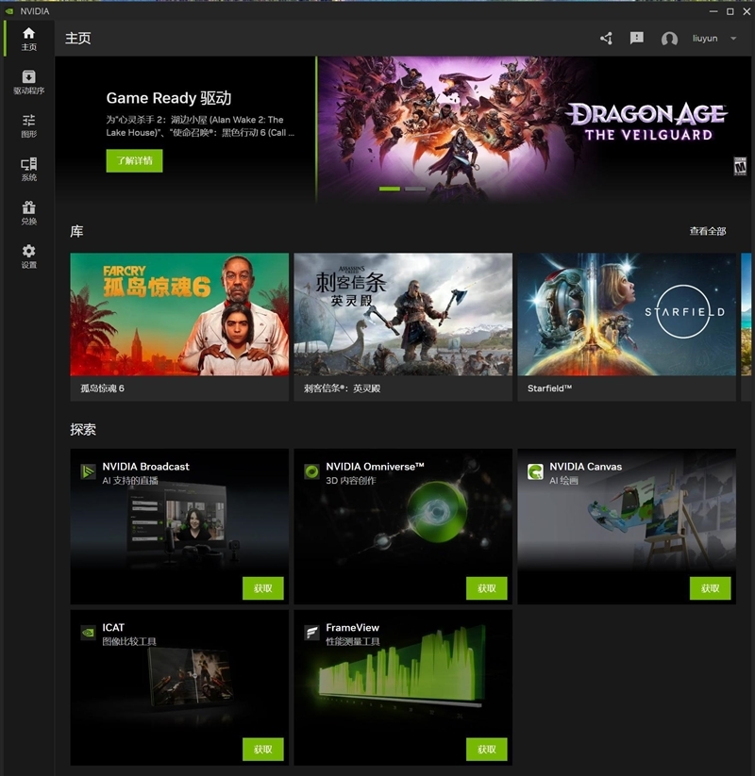The image size is (755, 776).
Task: Click 获取 for NVIDIA Broadcast
Action: point(262,588)
